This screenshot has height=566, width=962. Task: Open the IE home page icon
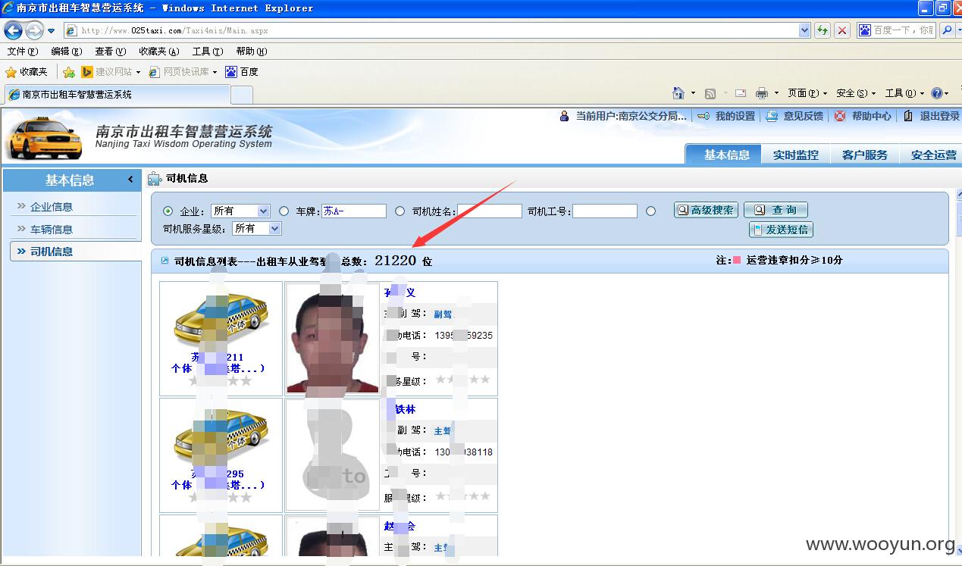678,93
